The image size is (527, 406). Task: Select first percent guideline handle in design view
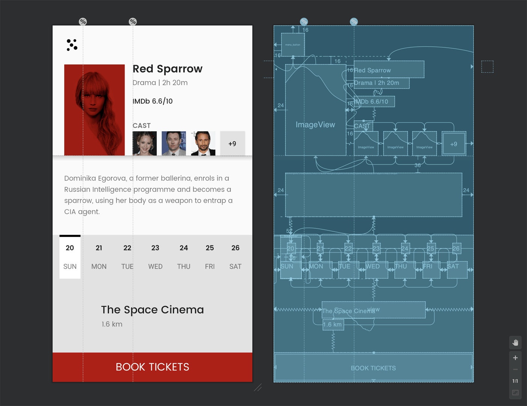point(83,21)
